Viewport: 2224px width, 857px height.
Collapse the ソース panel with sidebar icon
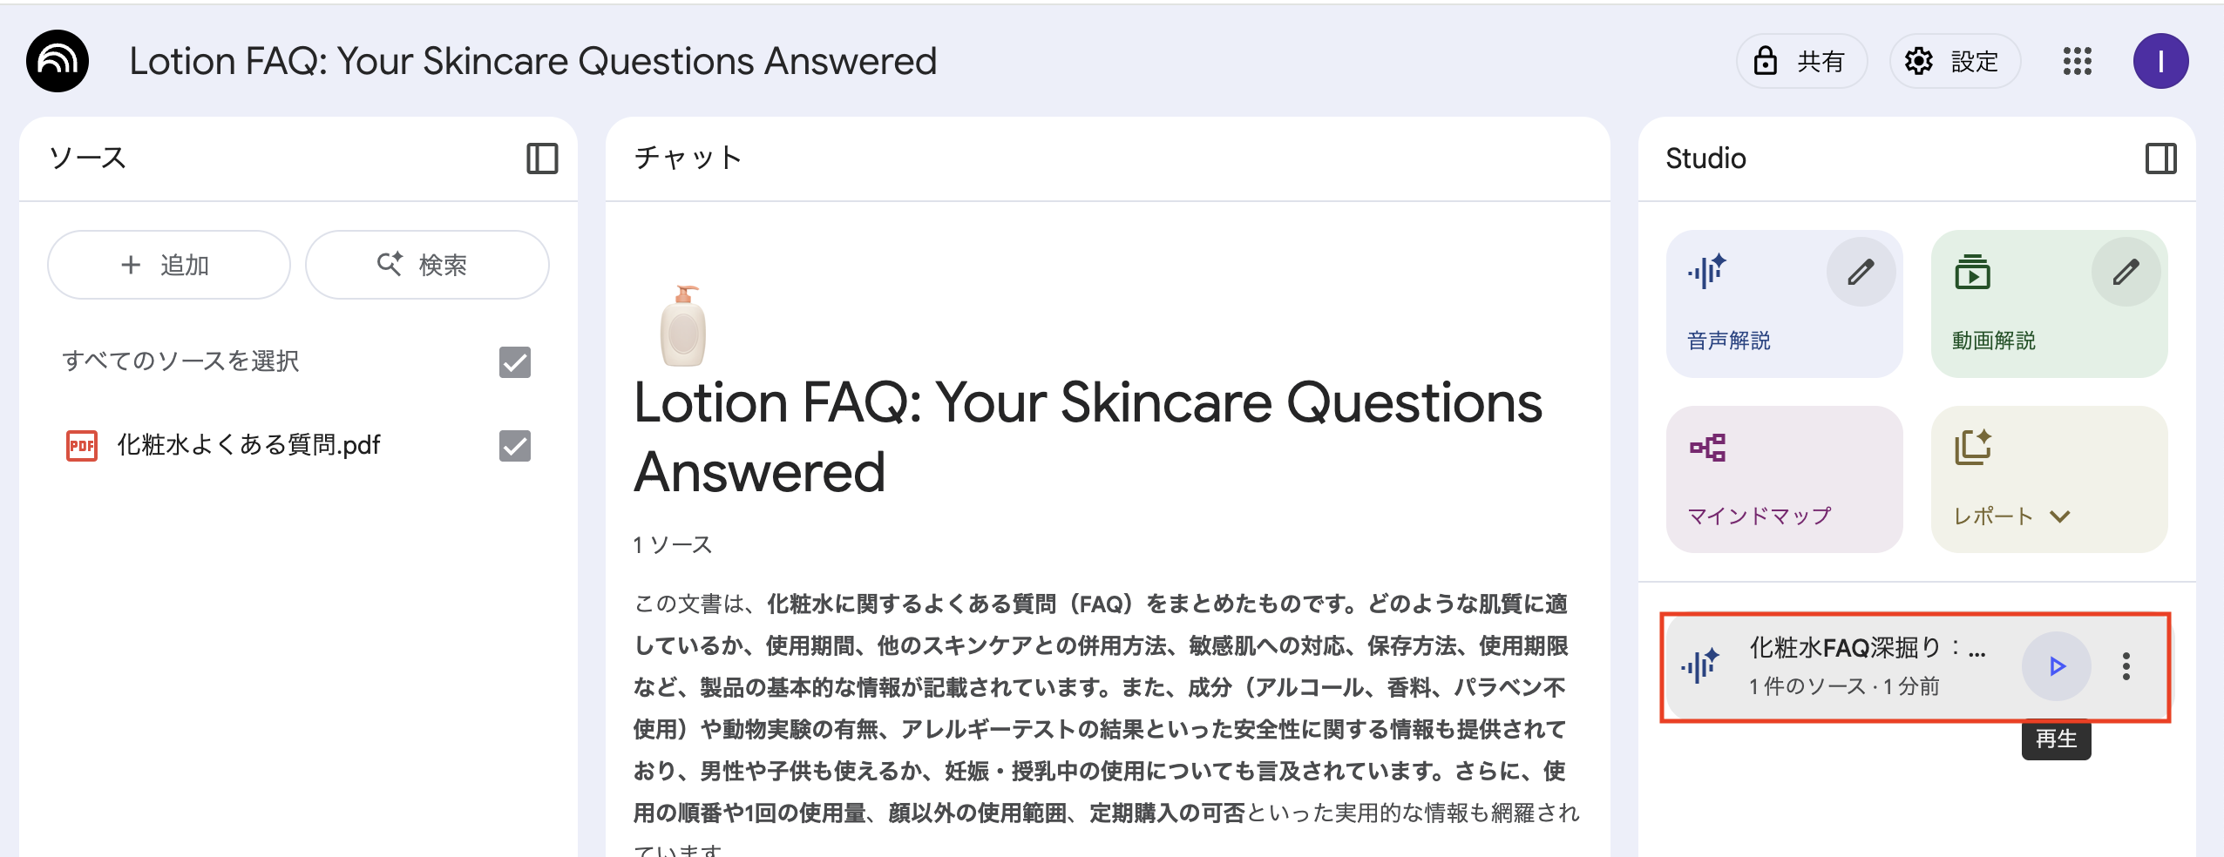[542, 159]
